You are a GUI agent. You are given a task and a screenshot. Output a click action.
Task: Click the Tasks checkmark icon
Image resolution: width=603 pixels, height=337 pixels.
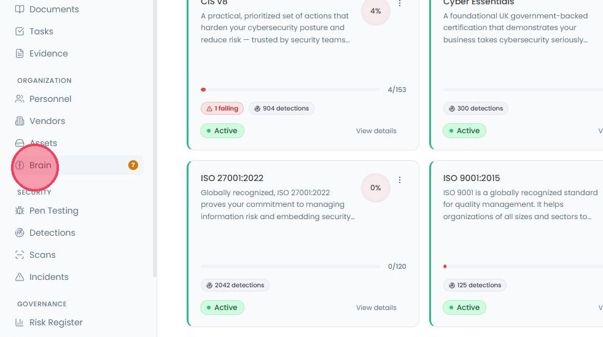(x=20, y=31)
